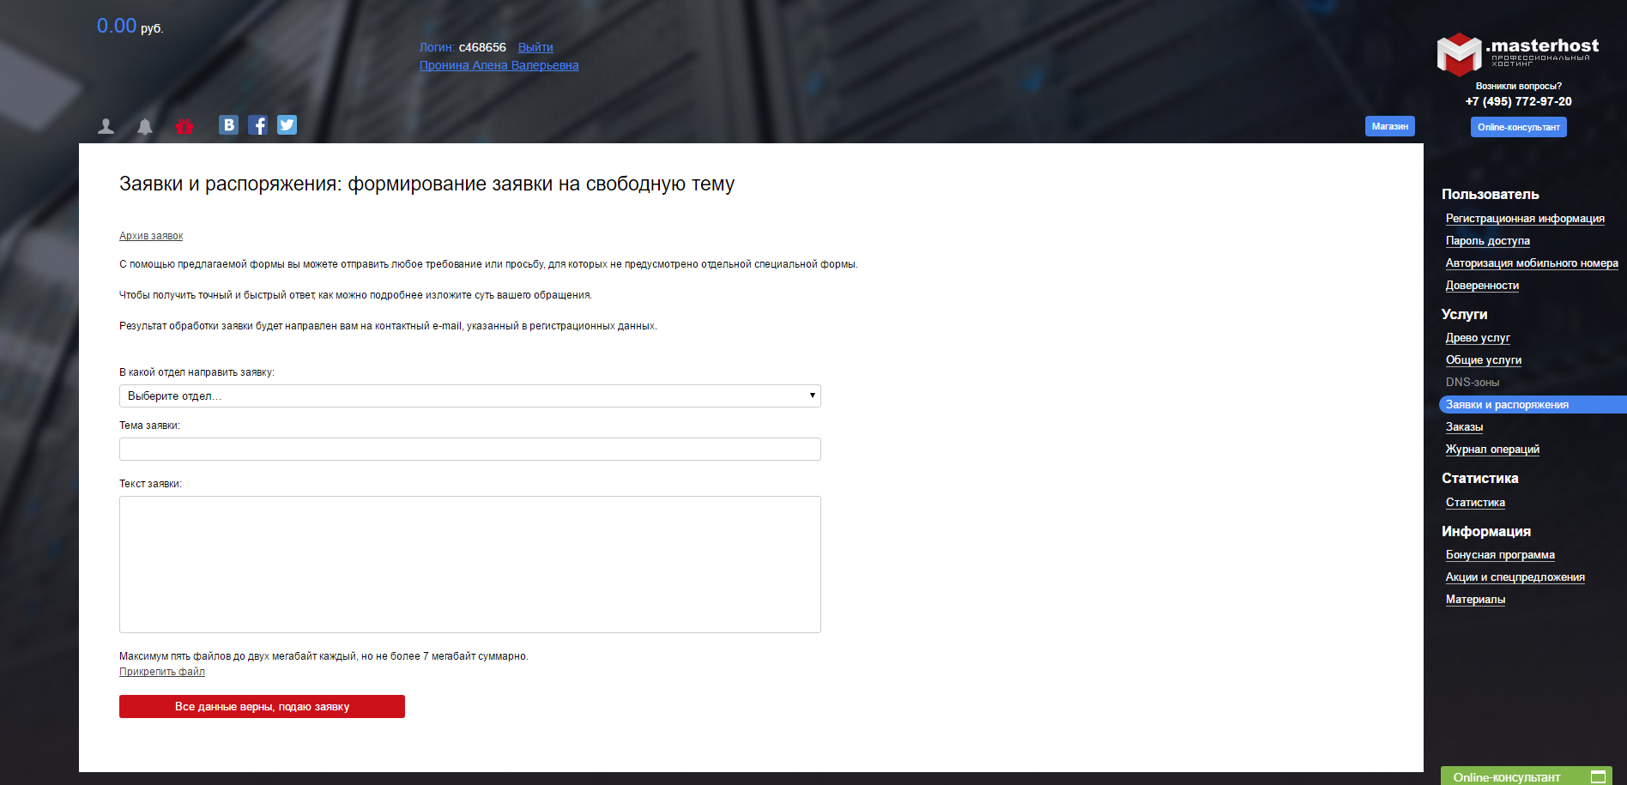Open 'Заказы' in the sidebar
Viewport: 1627px width, 785px height.
click(x=1464, y=427)
